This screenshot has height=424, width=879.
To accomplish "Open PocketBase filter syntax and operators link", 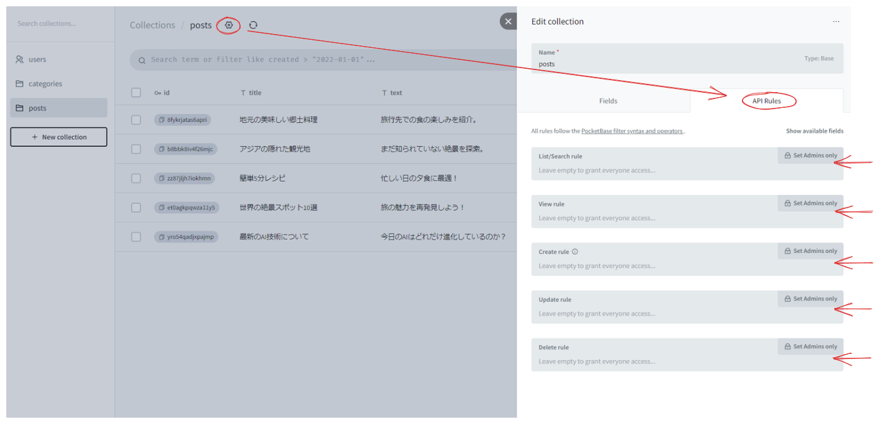I will click(x=632, y=131).
